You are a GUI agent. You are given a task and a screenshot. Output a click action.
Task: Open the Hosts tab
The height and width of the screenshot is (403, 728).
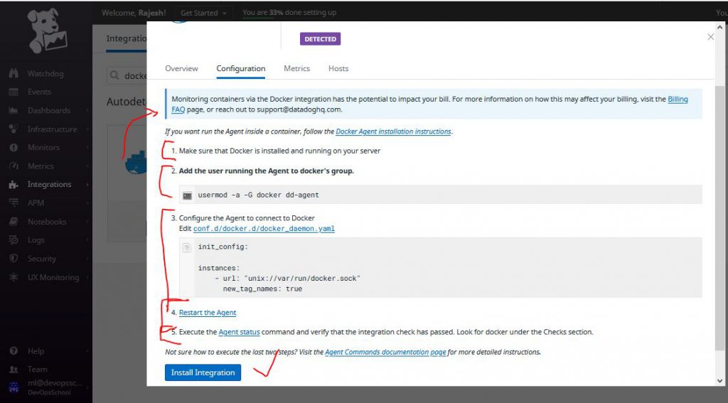338,69
